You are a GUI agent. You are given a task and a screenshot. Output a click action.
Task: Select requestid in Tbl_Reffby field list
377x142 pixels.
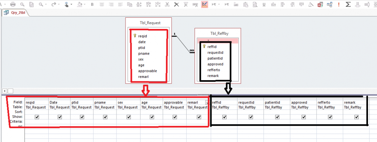point(215,53)
